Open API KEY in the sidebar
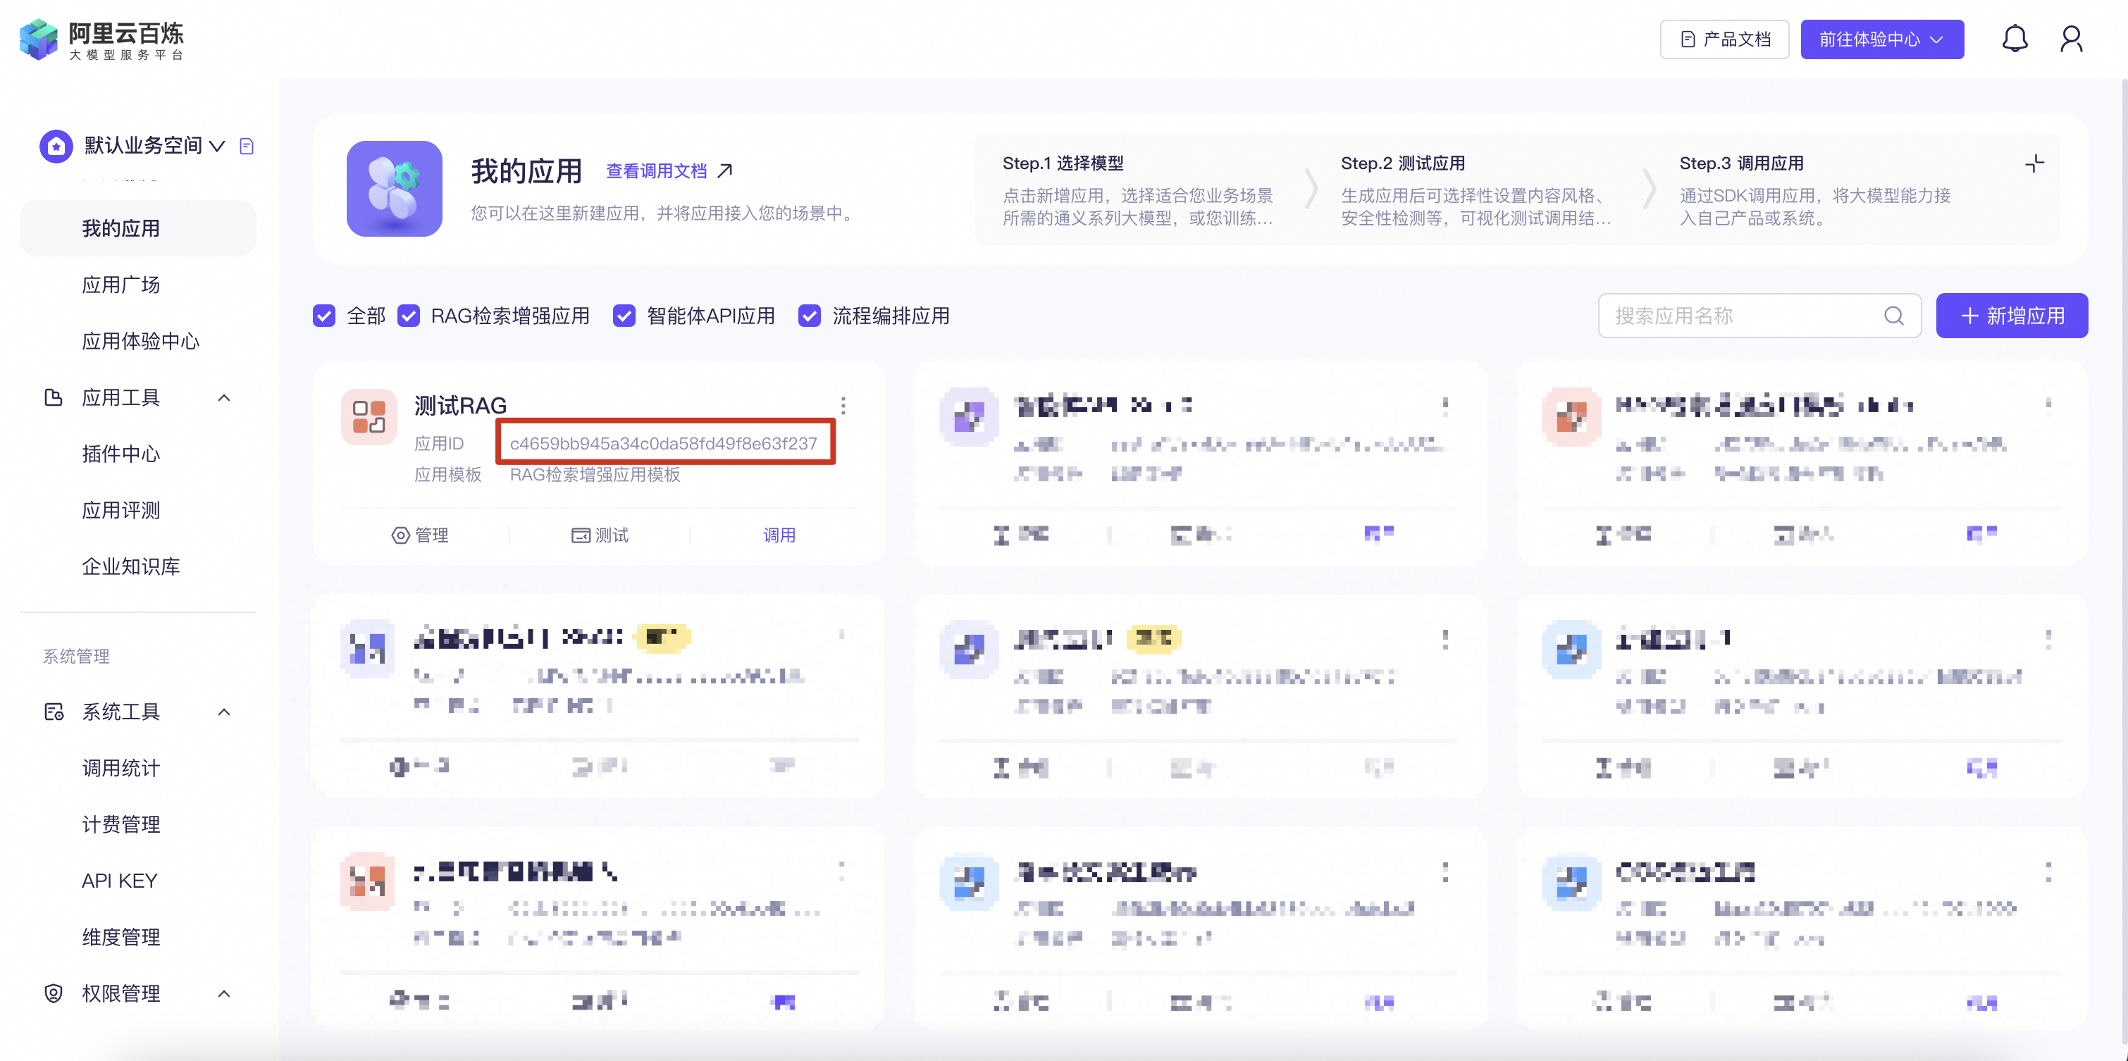 [120, 880]
